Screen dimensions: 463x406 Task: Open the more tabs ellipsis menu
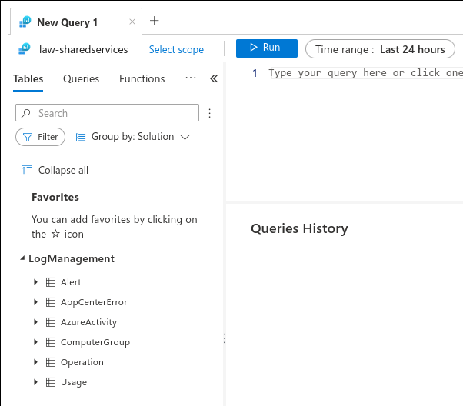(x=191, y=78)
